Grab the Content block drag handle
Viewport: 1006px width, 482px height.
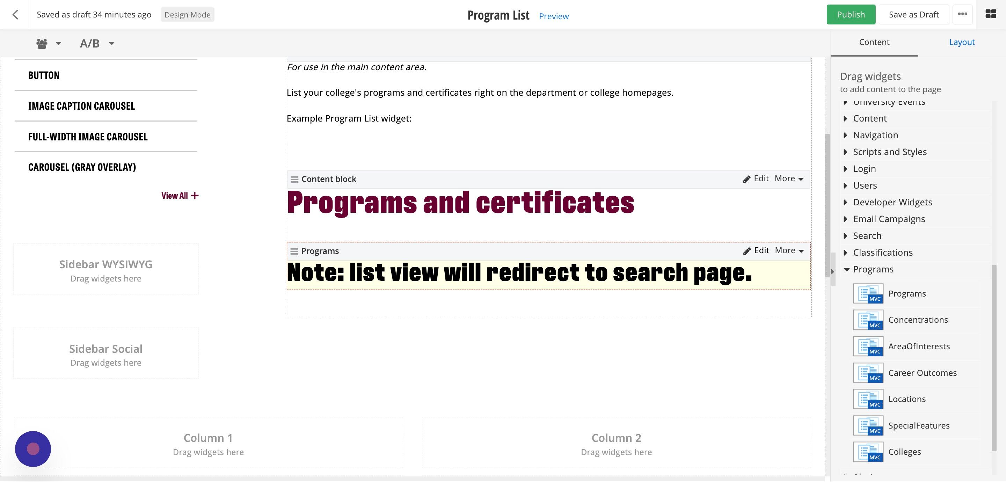[294, 179]
